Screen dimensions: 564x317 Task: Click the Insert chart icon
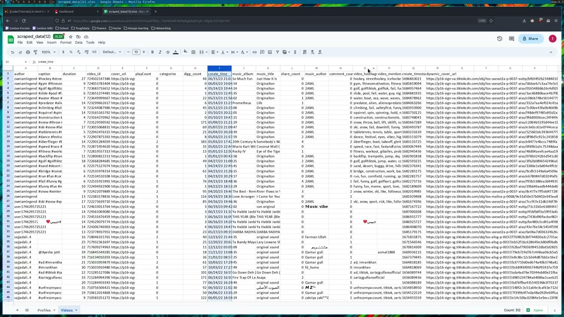click(270, 52)
